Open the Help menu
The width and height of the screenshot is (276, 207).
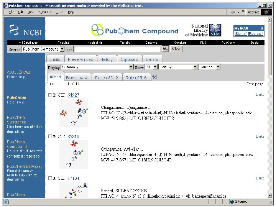click(71, 12)
